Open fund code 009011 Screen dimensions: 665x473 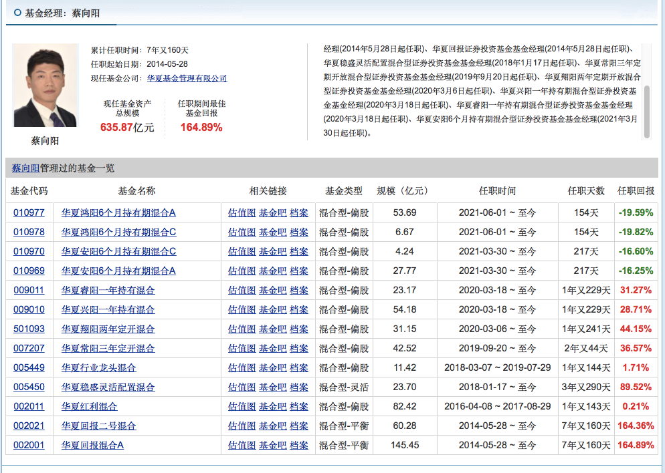coord(29,291)
